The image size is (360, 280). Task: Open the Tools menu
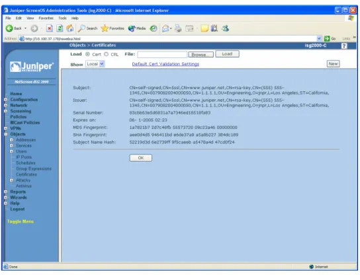pos(62,18)
